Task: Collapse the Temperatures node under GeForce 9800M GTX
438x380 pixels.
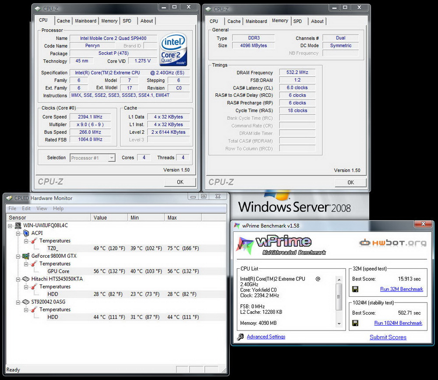Action: tap(26, 264)
